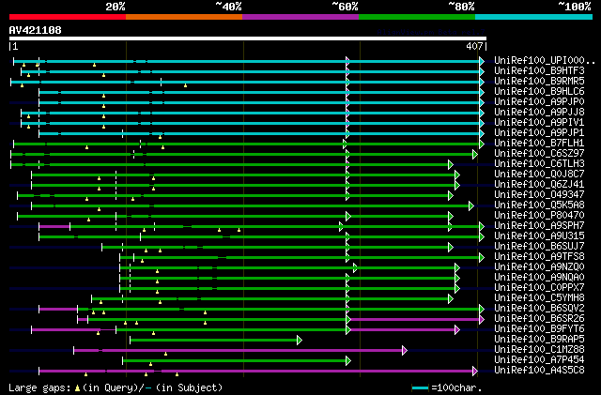The width and height of the screenshot is (601, 395).
Task: Open the UniRef100_A9PJJ8 hit label
Action: pyautogui.click(x=539, y=113)
